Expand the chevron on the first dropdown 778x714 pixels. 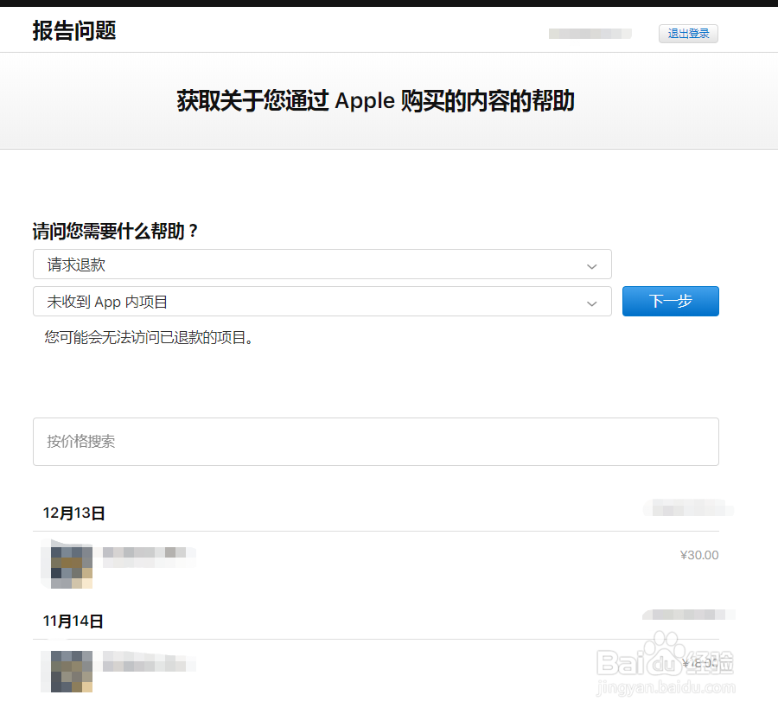(x=591, y=265)
